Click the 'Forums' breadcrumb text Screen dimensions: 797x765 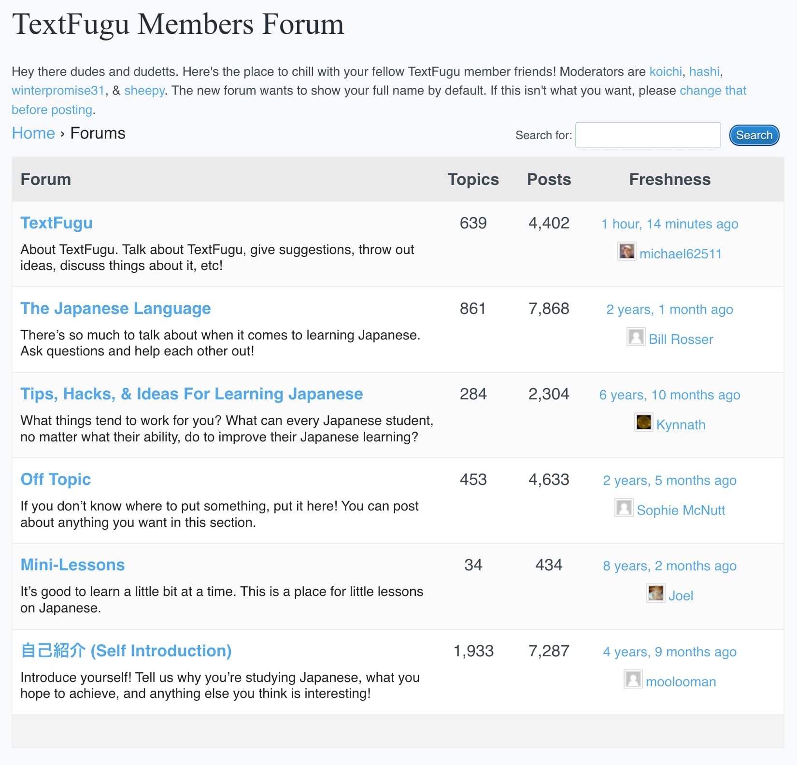click(x=98, y=133)
